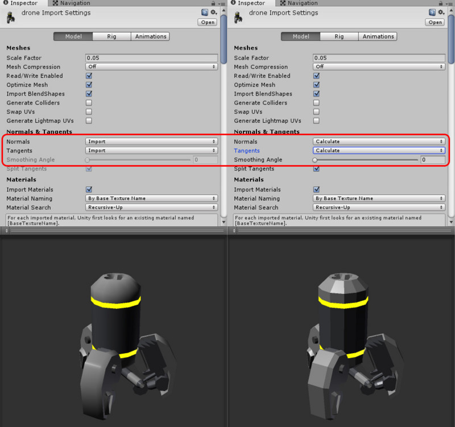This screenshot has height=427, width=455.
Task: Open right inspector panel options menu
Action: coord(449,3)
